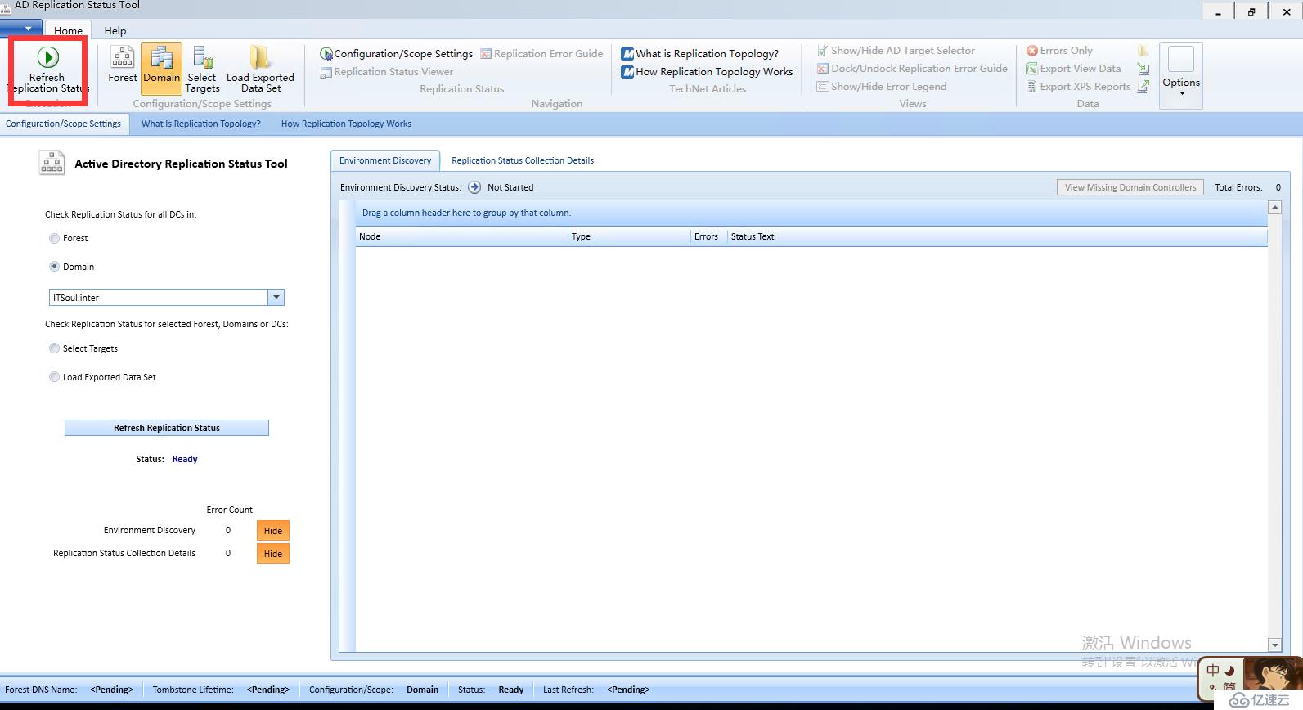Image resolution: width=1303 pixels, height=710 pixels.
Task: Select the What Is Replication Topology? tab
Action: 201,124
